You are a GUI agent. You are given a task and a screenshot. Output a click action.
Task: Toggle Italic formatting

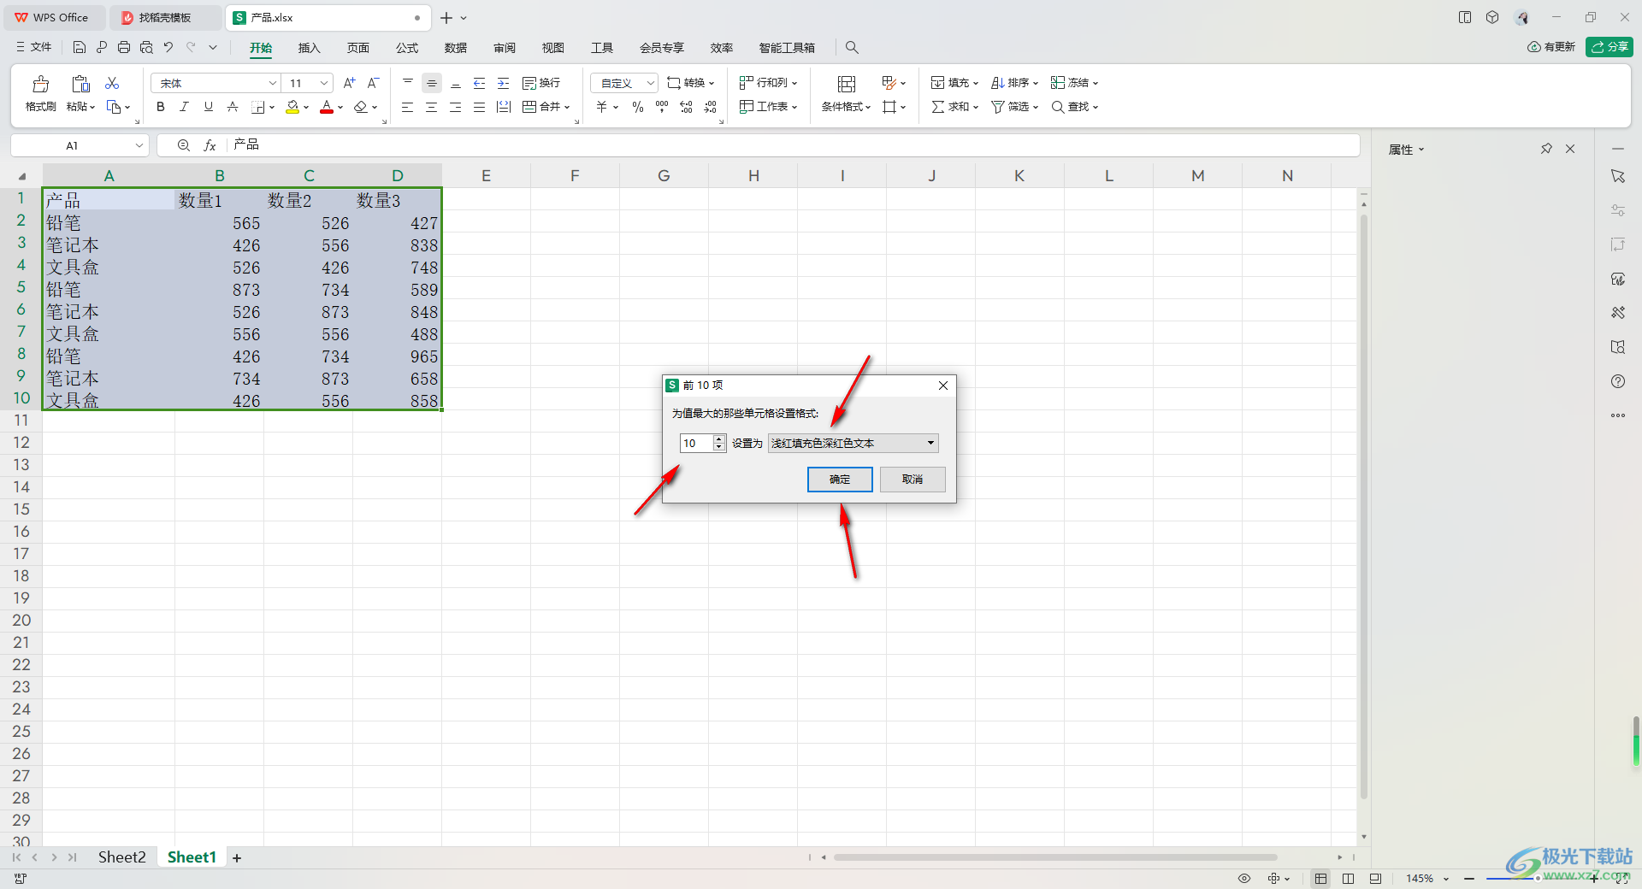tap(185, 107)
